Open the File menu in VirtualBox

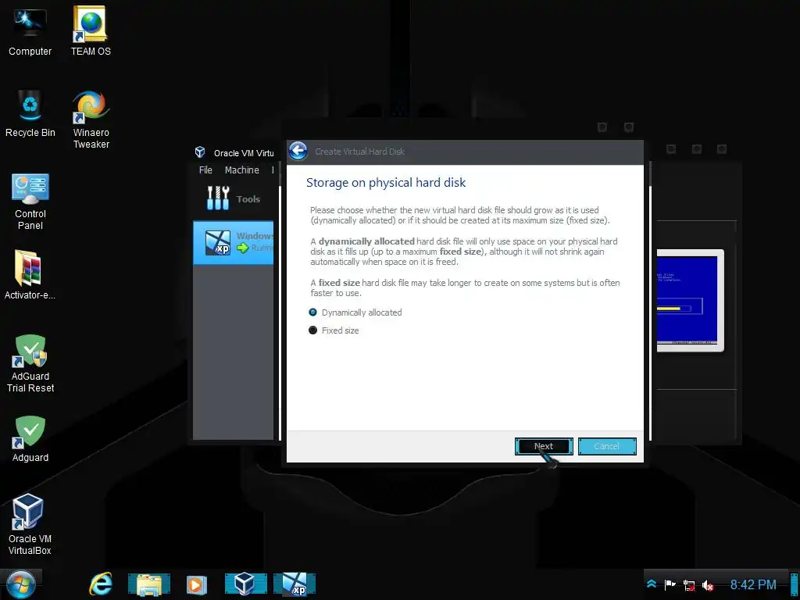pos(205,170)
